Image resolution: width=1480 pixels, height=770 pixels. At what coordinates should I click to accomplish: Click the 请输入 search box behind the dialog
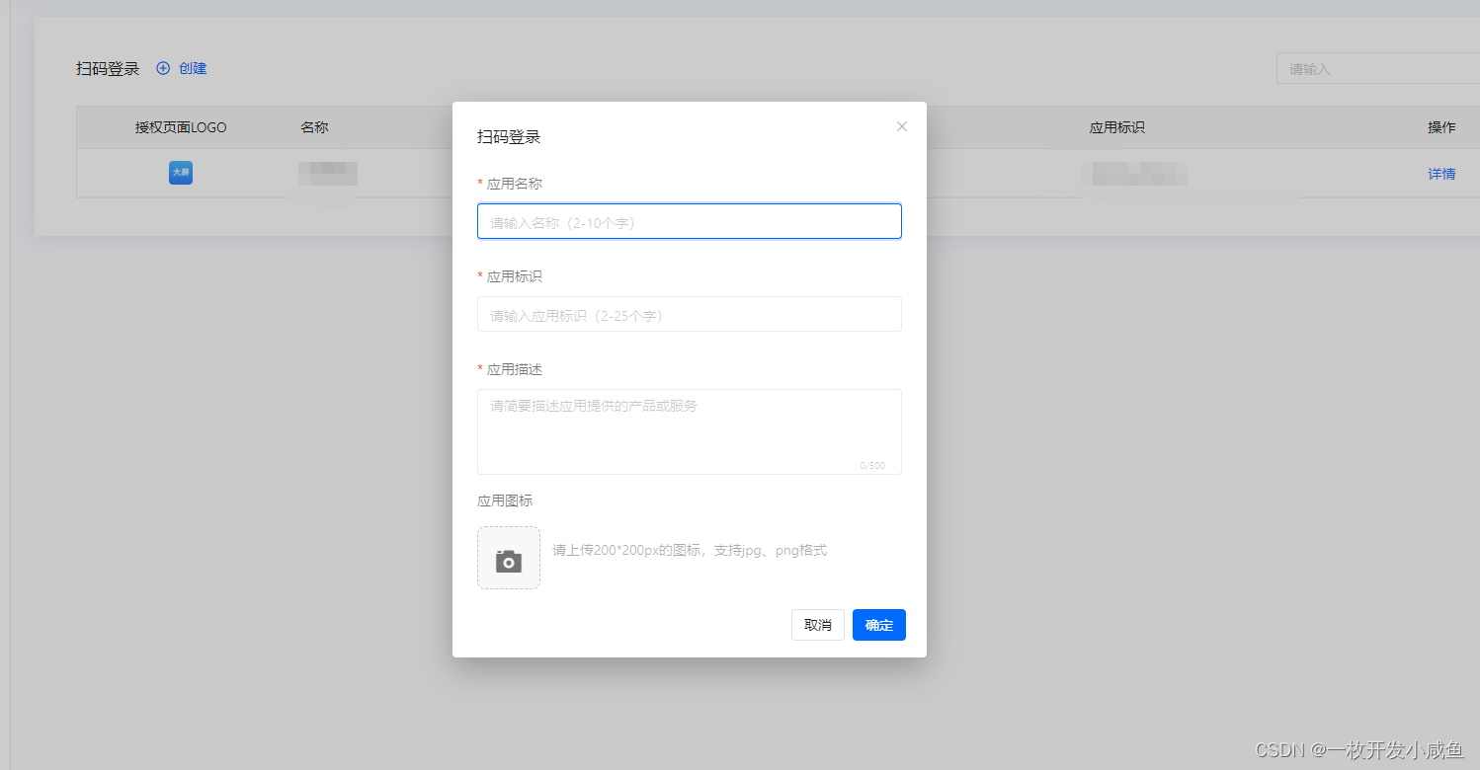pyautogui.click(x=1378, y=68)
